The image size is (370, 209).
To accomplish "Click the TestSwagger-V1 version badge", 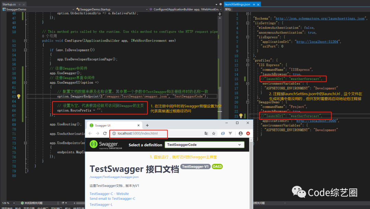I will click(x=195, y=167).
